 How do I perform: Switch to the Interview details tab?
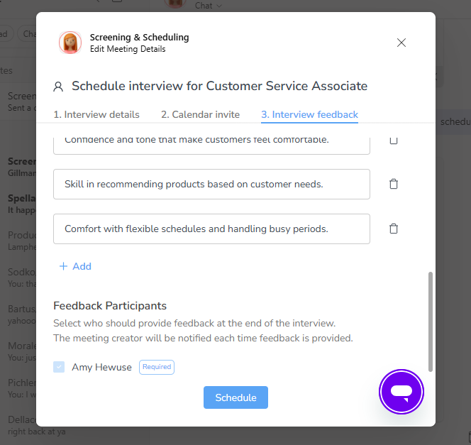96,114
